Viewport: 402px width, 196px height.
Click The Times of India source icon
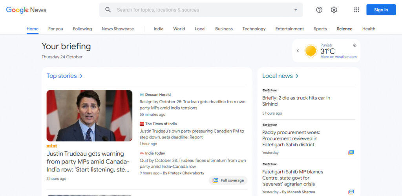[142, 124]
